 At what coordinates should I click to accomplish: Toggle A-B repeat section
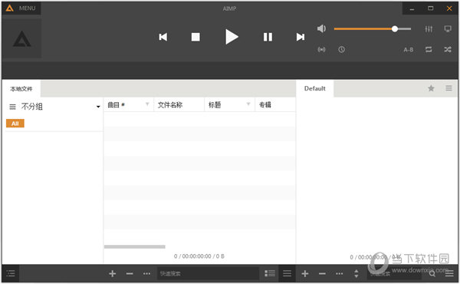[x=409, y=50]
